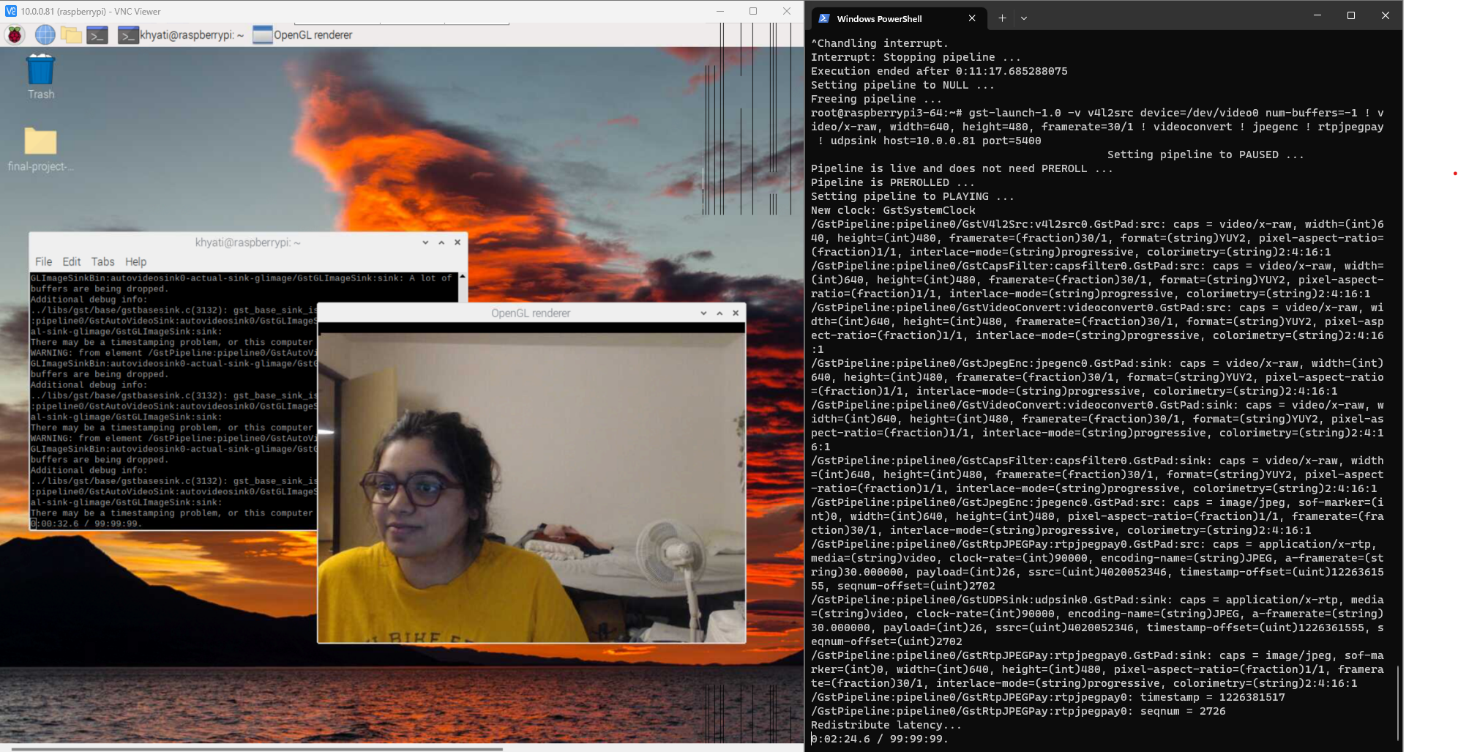The width and height of the screenshot is (1458, 752).
Task: Open the File menu in the terminal window
Action: tap(42, 261)
